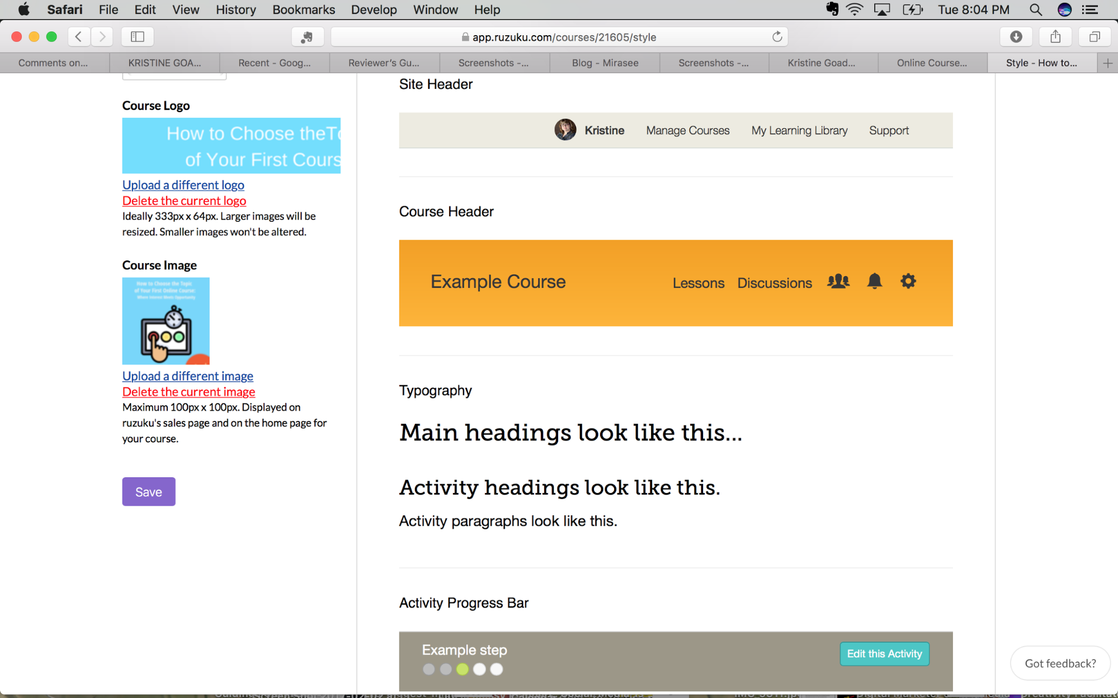
Task: Click the course logo preview image
Action: click(x=232, y=145)
